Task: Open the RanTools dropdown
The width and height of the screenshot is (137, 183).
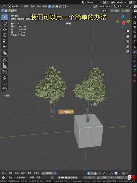Action: pos(105,6)
